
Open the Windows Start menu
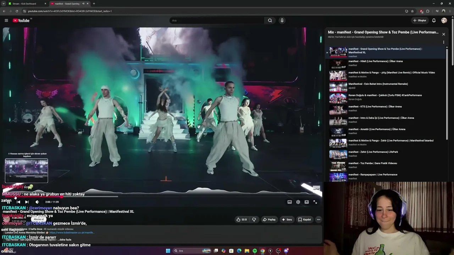pyautogui.click(x=168, y=251)
